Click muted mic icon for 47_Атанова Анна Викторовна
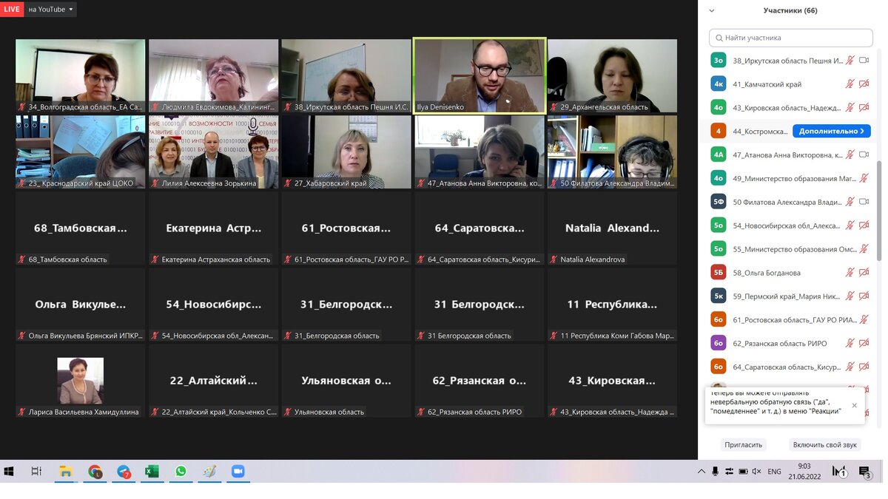 pyautogui.click(x=850, y=155)
